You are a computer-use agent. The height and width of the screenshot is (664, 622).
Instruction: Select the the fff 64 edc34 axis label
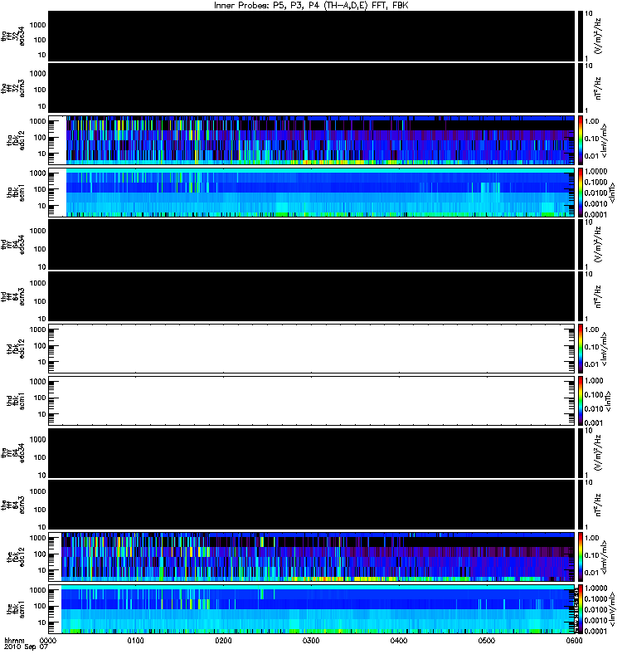coord(13,453)
